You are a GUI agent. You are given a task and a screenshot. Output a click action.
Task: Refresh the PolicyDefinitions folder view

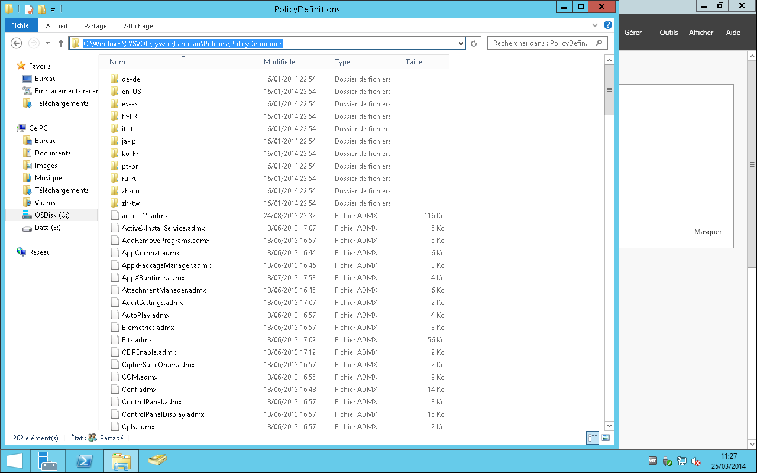(474, 43)
